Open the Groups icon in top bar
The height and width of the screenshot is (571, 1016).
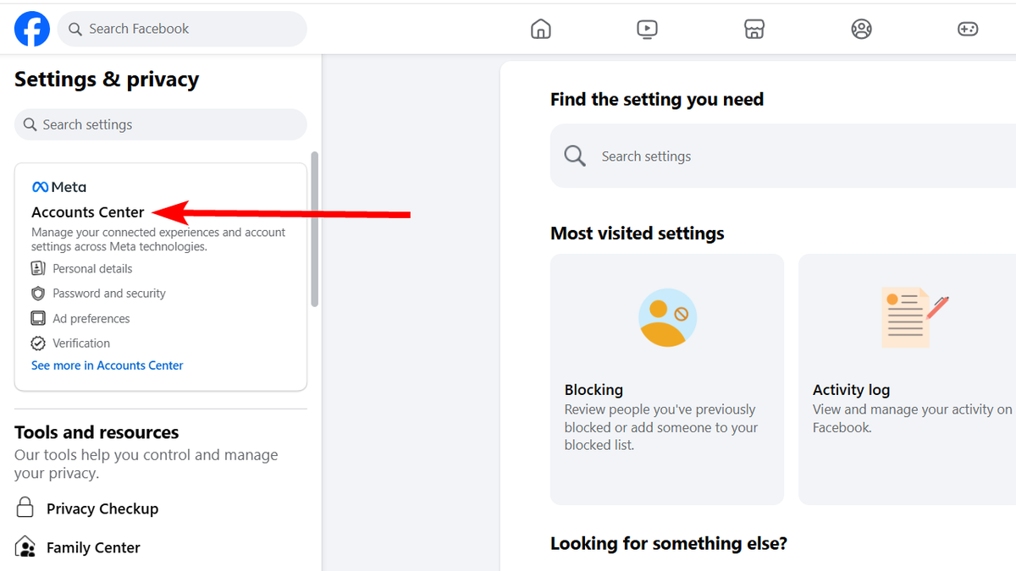click(x=861, y=28)
